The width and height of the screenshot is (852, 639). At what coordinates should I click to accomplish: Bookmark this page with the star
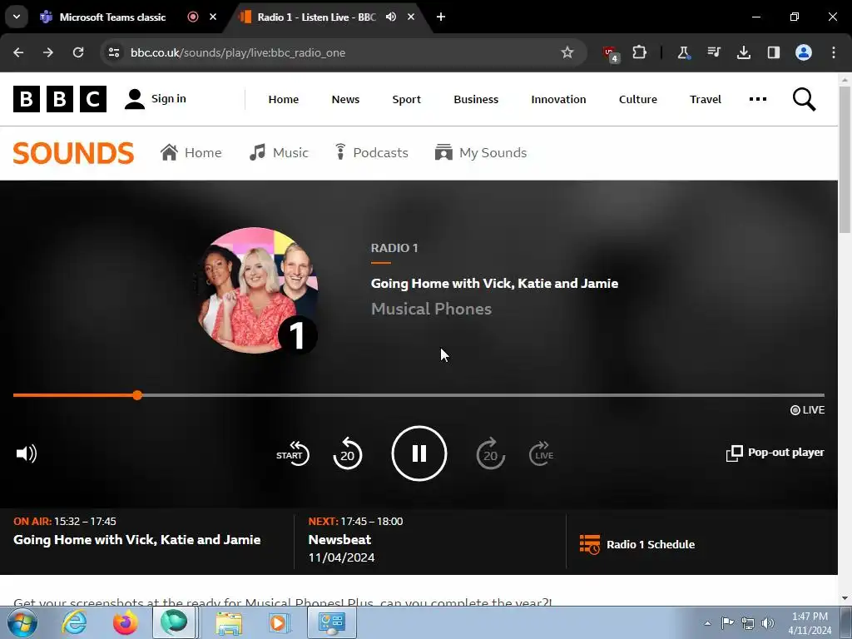pyautogui.click(x=567, y=52)
